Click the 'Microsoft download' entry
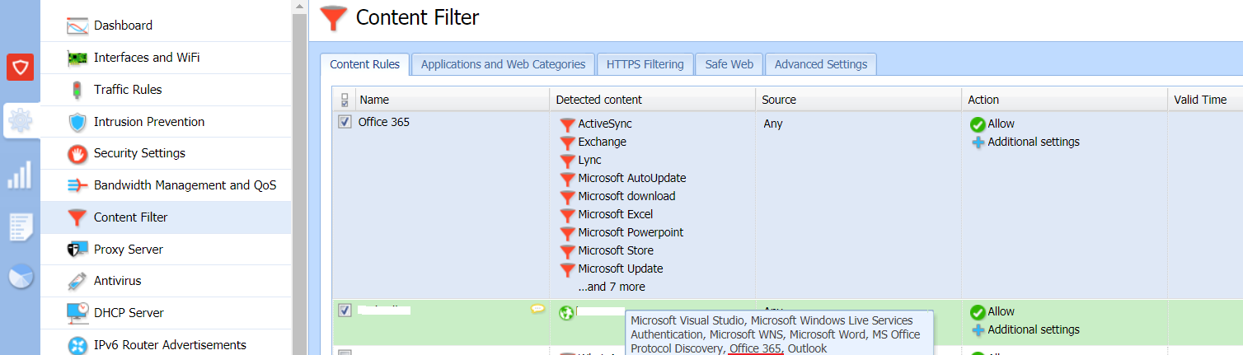This screenshot has height=355, width=1243. click(626, 196)
